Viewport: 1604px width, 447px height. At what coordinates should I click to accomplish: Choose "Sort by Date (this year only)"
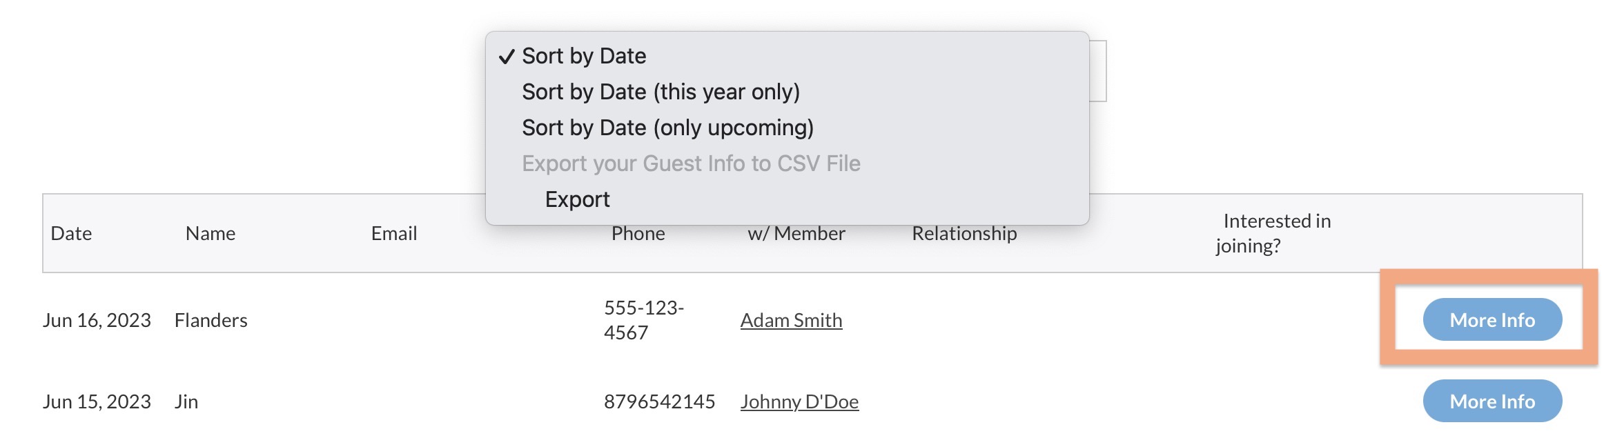(x=661, y=92)
